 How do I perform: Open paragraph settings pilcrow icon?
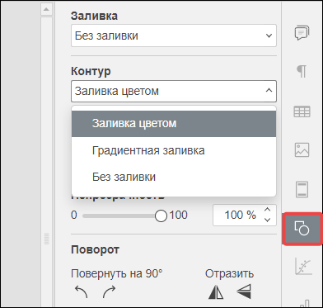click(302, 72)
